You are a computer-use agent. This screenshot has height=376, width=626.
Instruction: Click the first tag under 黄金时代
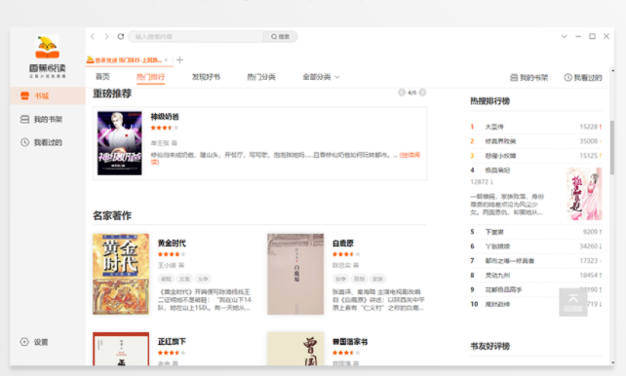[x=166, y=279]
